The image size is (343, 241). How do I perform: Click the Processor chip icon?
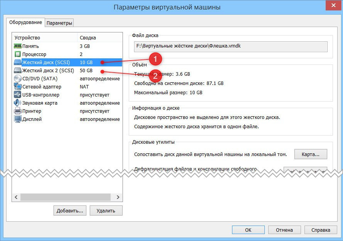[x=18, y=54]
